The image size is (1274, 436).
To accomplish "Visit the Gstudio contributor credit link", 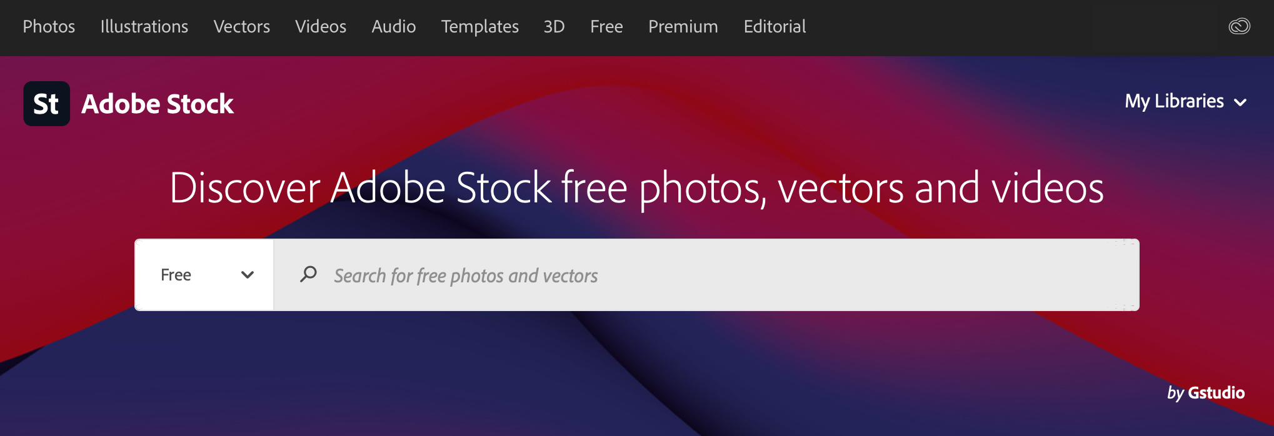I will point(1216,392).
